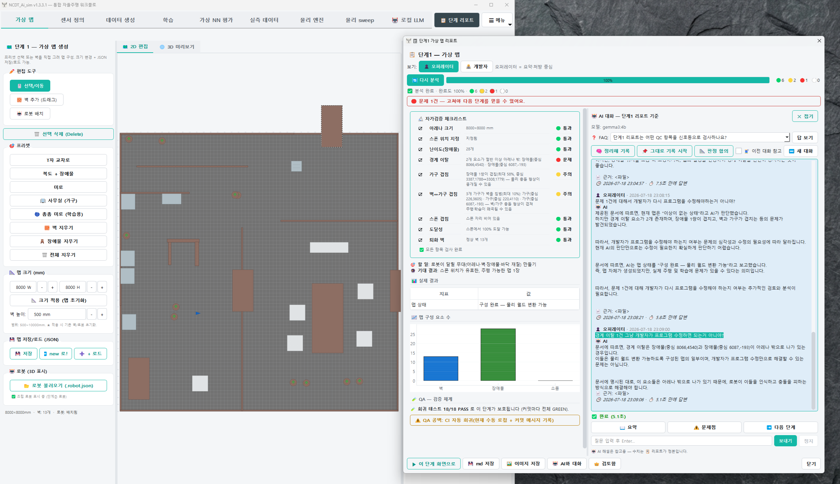Click 선택 삭제 (Delete) button
The image size is (840, 484).
pyautogui.click(x=58, y=134)
